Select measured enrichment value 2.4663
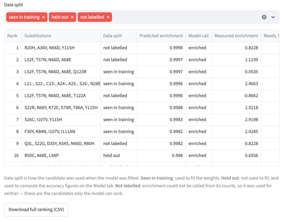 point(237,84)
